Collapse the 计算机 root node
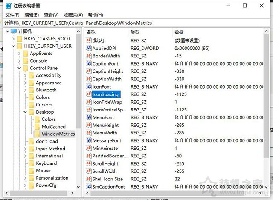The image size is (273, 200). [x=8, y=31]
